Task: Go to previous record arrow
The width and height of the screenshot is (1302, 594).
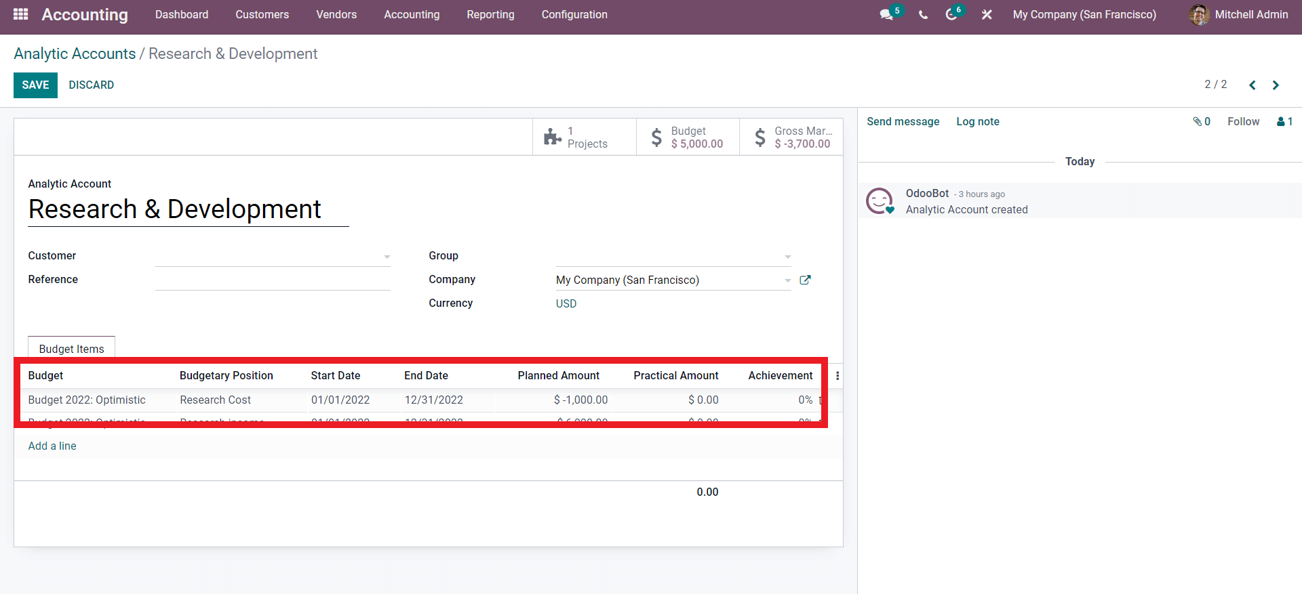Action: click(x=1252, y=85)
